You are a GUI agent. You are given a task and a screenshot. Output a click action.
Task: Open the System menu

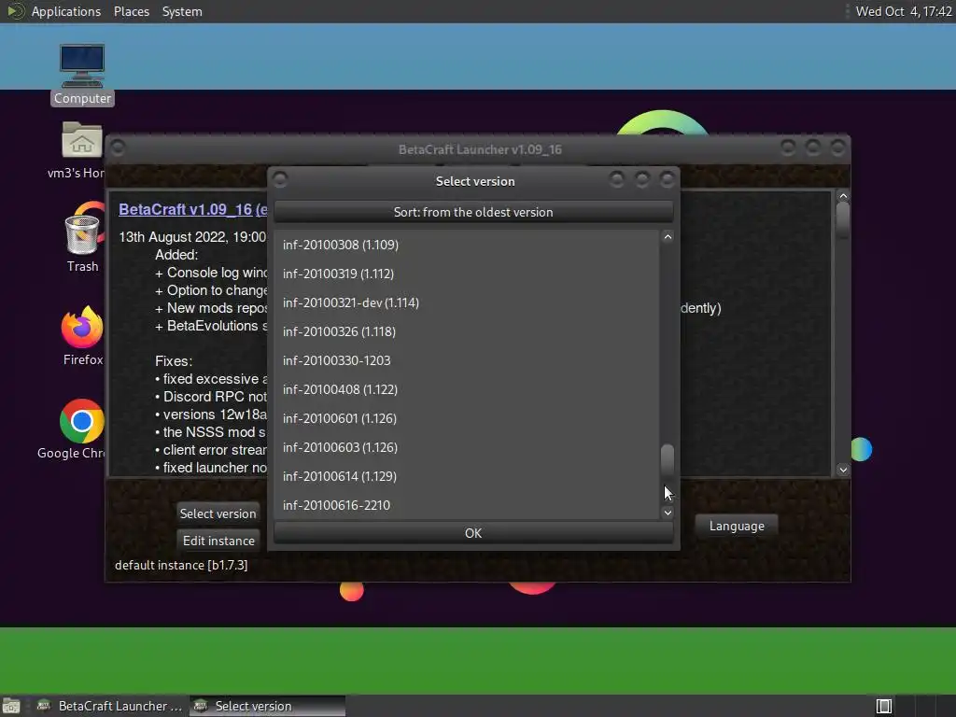pos(182,11)
